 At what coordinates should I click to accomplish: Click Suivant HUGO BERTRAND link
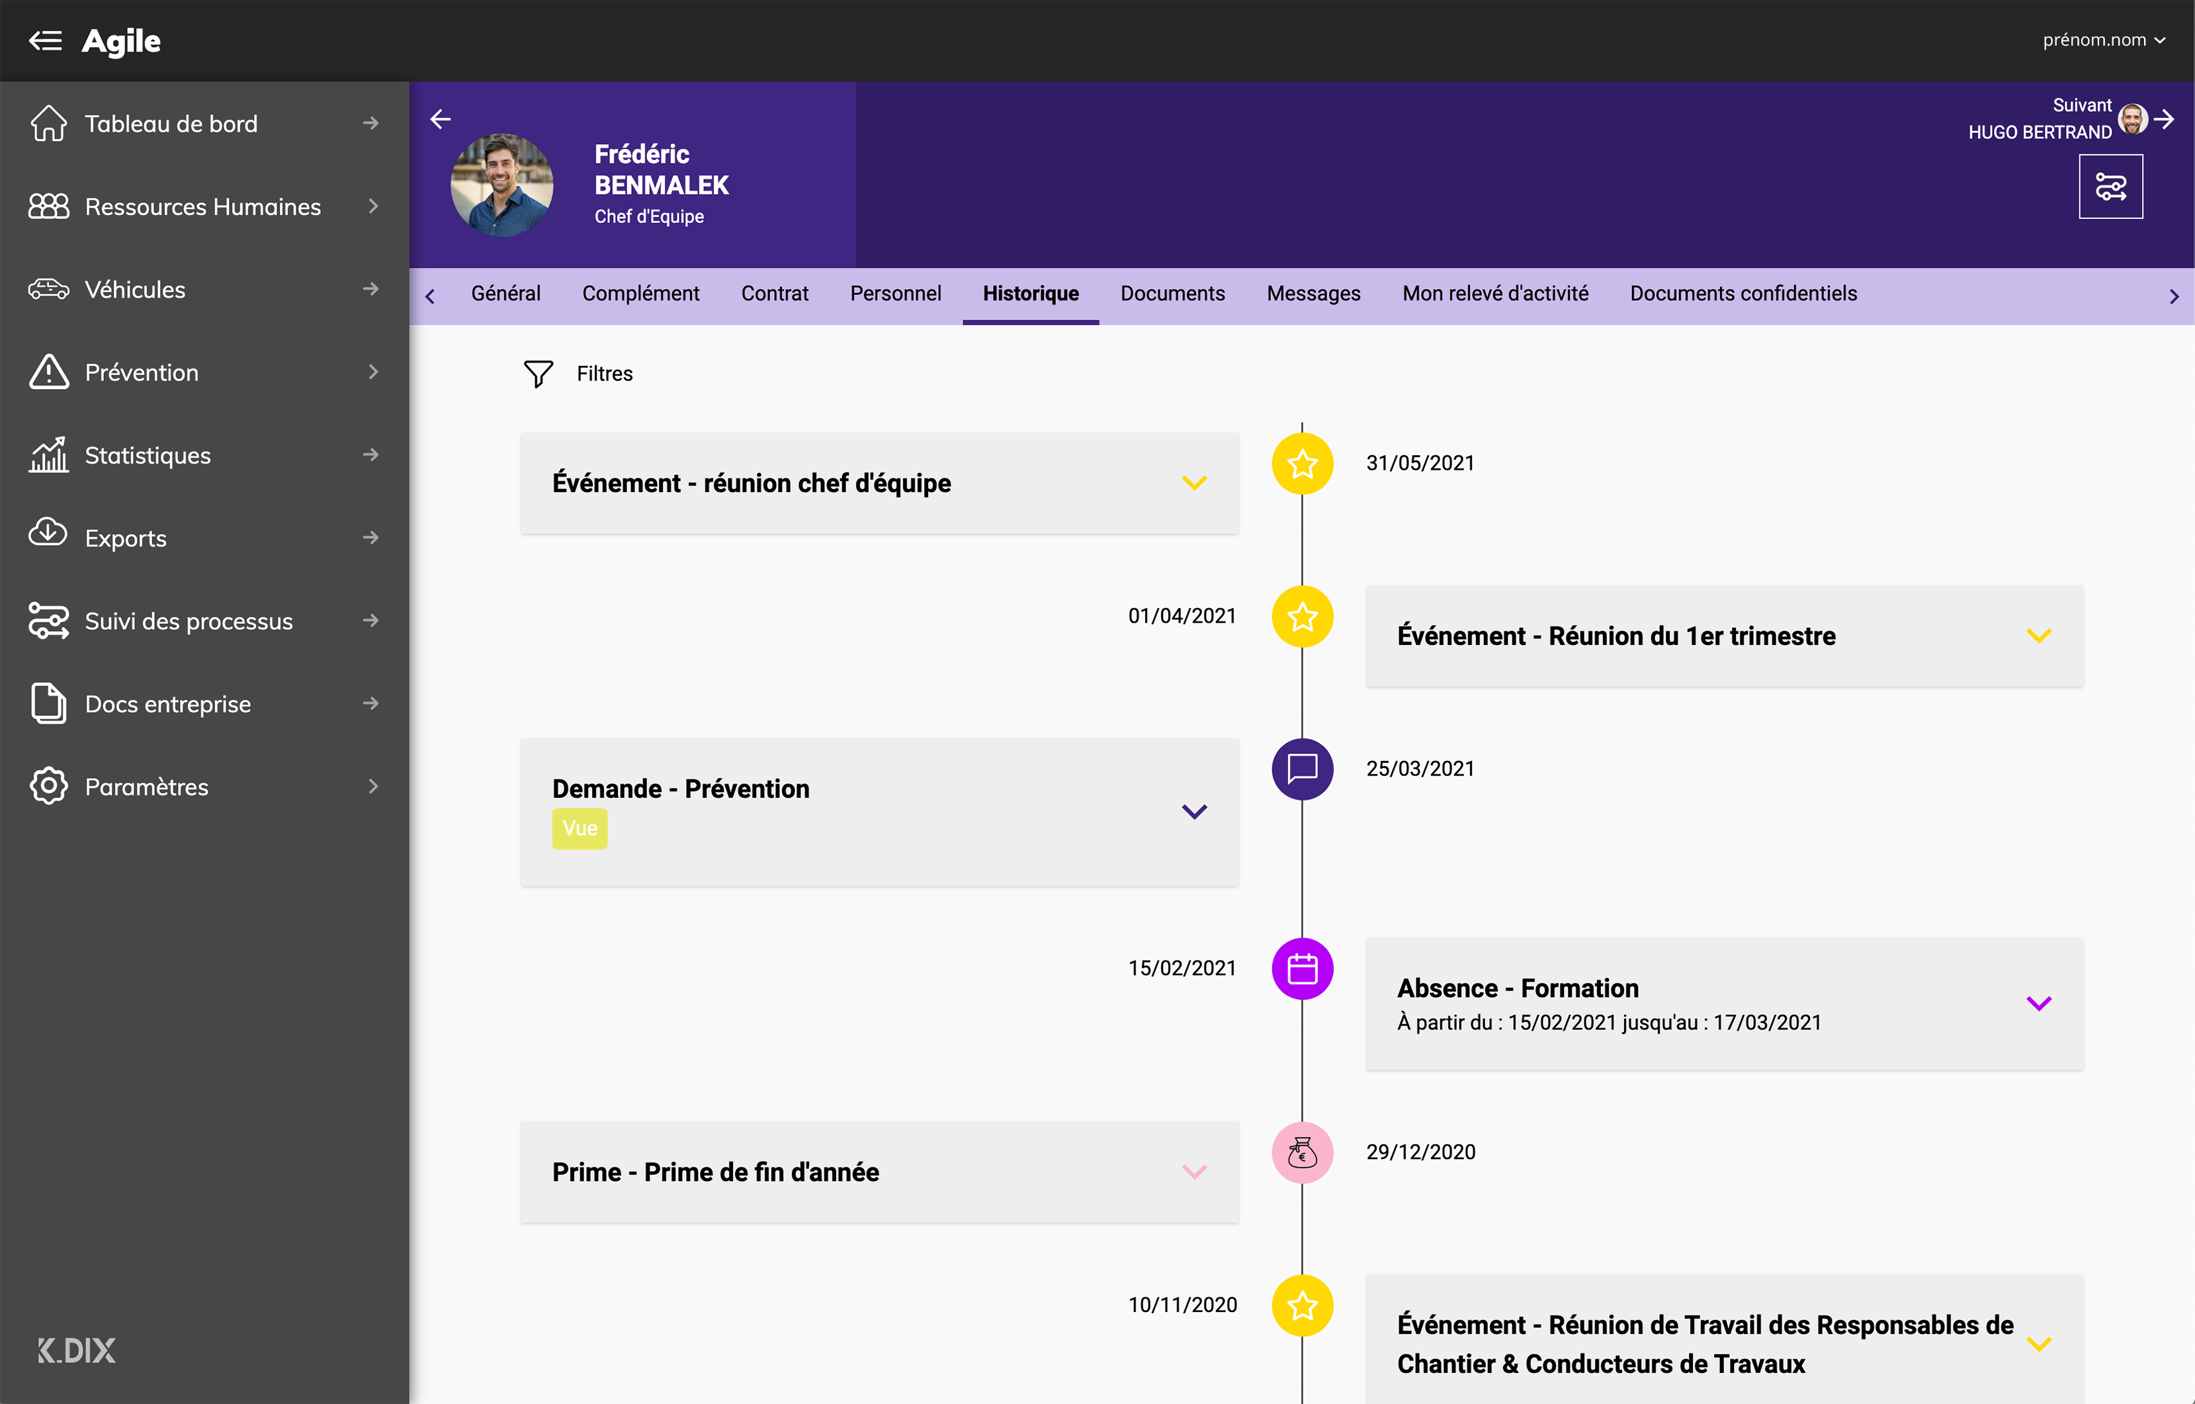coord(2039,118)
